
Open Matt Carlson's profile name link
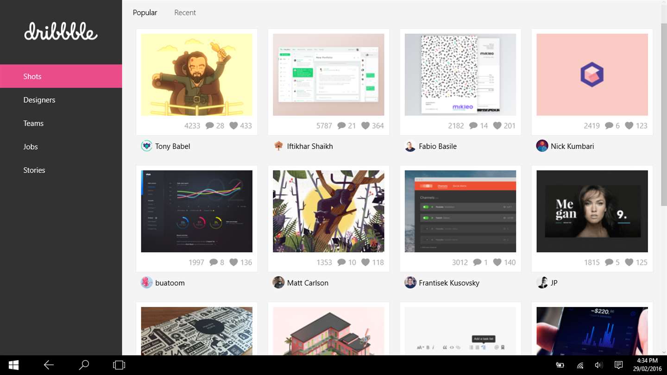[x=308, y=283]
